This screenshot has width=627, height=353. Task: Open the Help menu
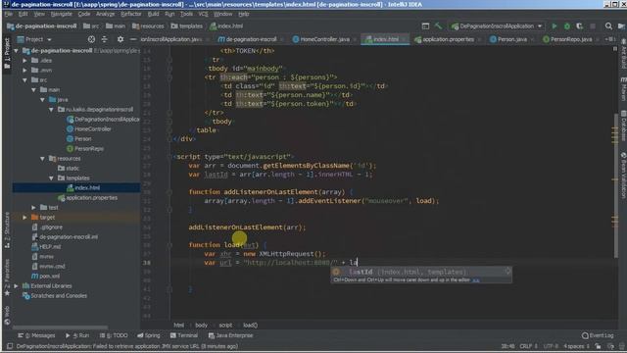click(x=244, y=14)
